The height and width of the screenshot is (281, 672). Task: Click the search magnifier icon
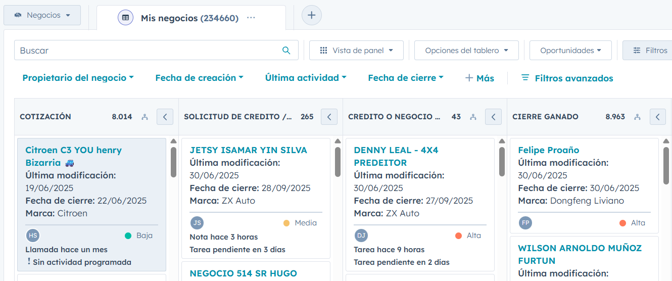(286, 51)
